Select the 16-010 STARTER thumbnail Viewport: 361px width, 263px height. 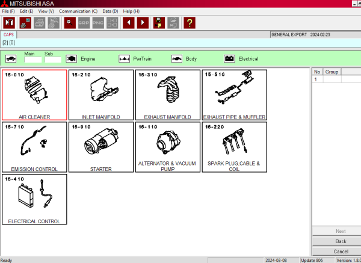(101, 147)
